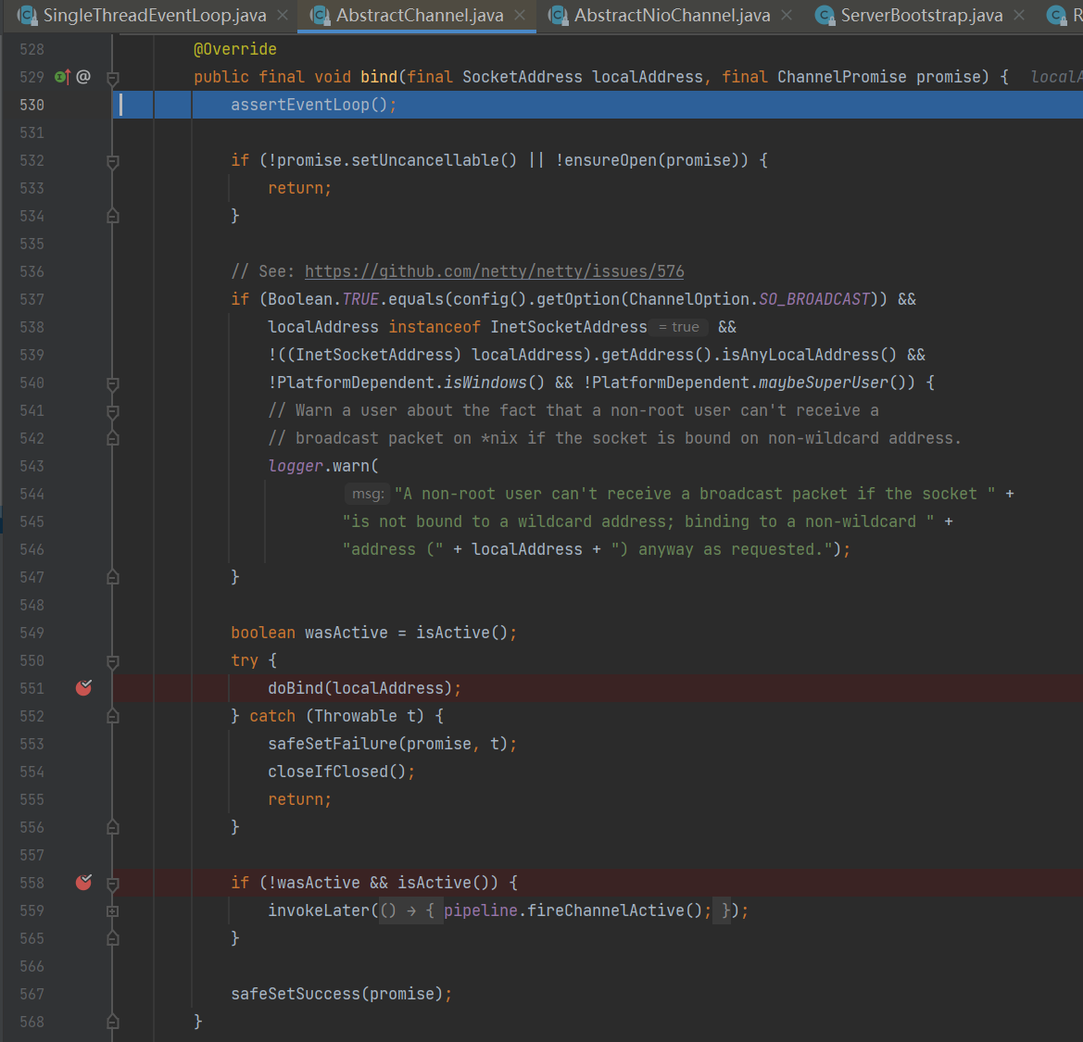Image resolution: width=1083 pixels, height=1042 pixels.
Task: Collapse the if block at line 532
Action: point(113,161)
